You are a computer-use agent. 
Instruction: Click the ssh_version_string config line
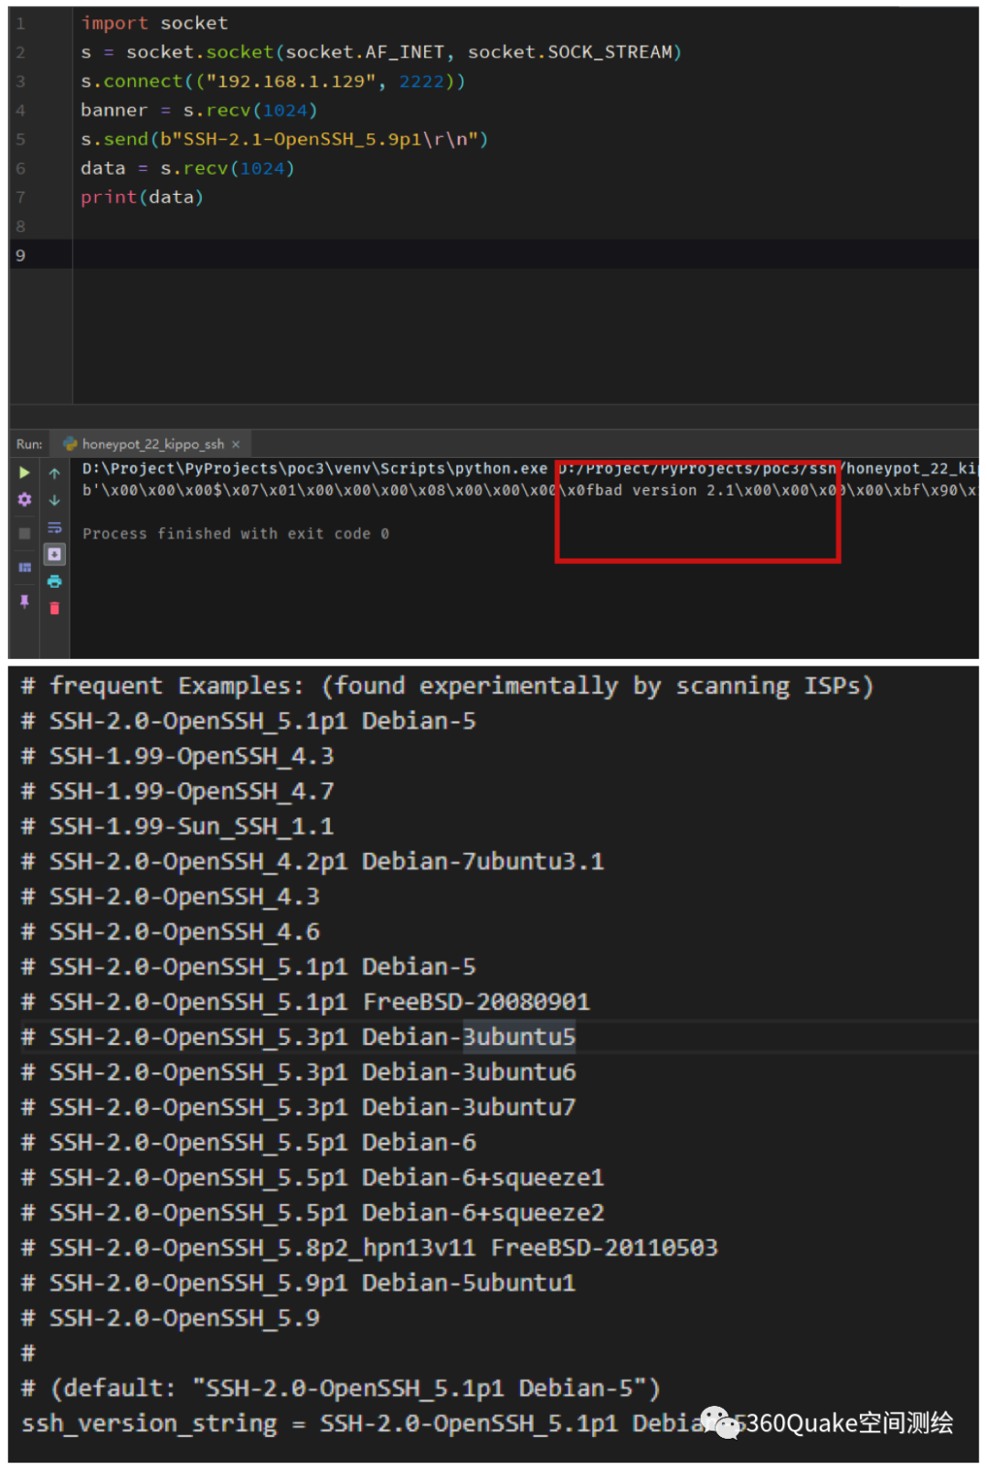tap(320, 1423)
